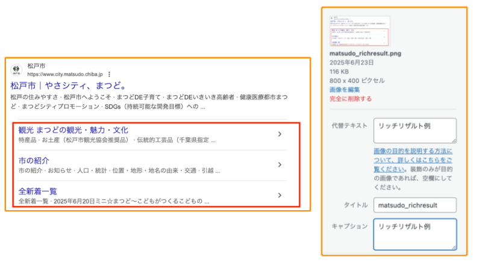The height and width of the screenshot is (271, 482).
Task: Expand the chevron on the 全新着一覧 row
Action: point(280,195)
